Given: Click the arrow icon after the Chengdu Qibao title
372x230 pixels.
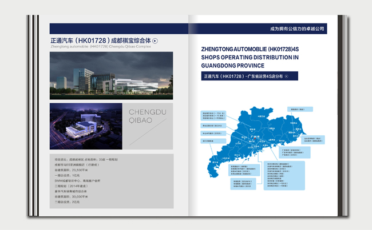Looking at the screenshot, I should point(155,41).
